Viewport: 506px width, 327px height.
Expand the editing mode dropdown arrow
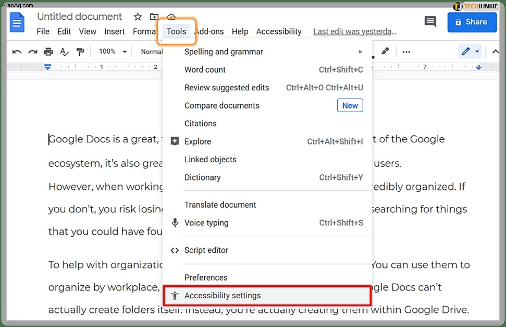[x=477, y=52]
